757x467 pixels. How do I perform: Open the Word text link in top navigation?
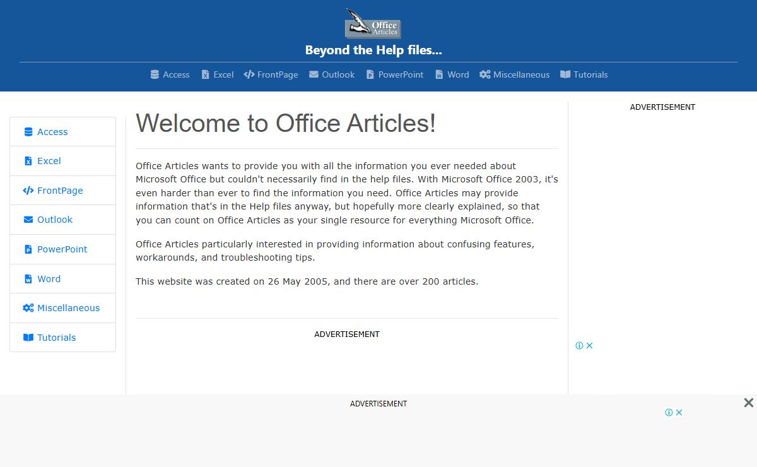458,74
